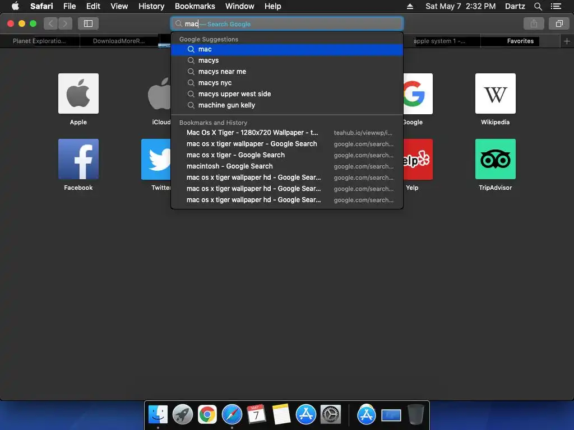Open the Facebook favorite tile
This screenshot has height=430, width=574.
click(78, 159)
